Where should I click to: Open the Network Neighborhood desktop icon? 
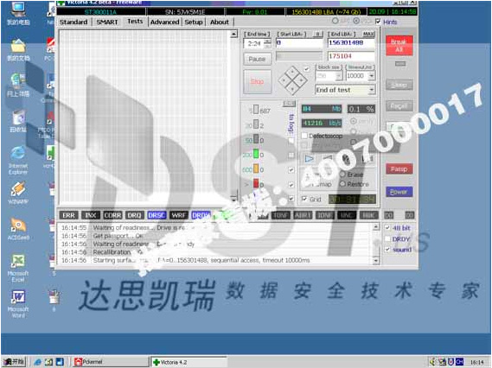click(x=18, y=85)
